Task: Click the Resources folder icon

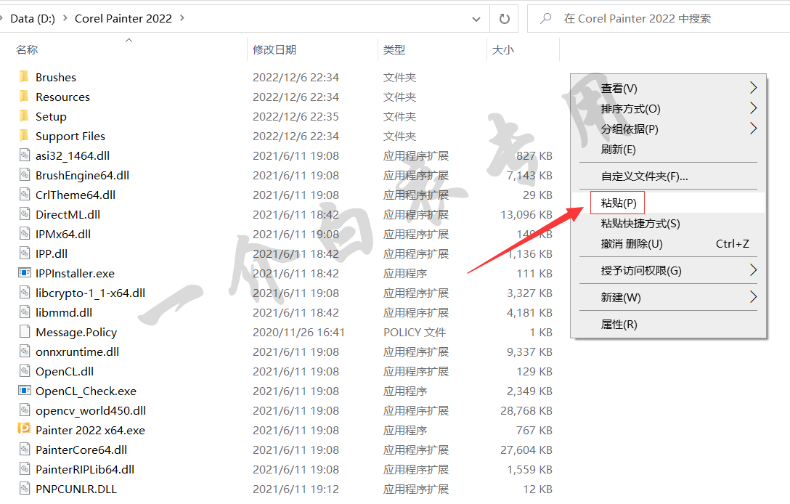Action: pyautogui.click(x=24, y=97)
